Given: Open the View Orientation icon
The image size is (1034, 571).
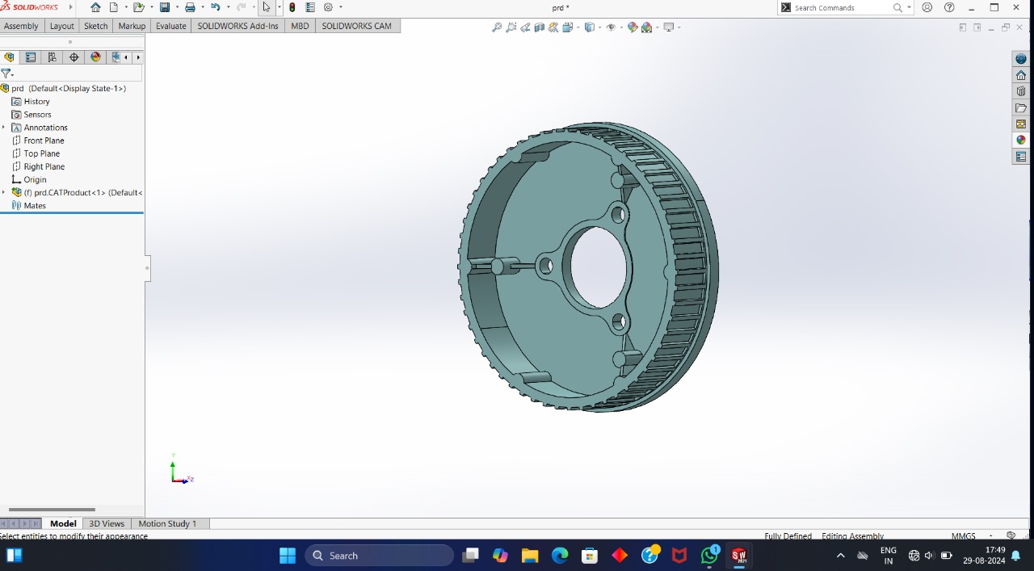Looking at the screenshot, I should tap(568, 27).
